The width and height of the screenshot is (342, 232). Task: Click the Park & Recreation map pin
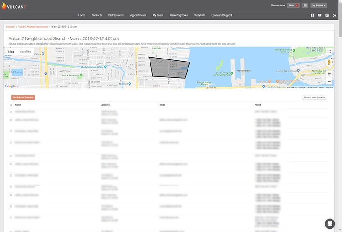pyautogui.click(x=81, y=75)
